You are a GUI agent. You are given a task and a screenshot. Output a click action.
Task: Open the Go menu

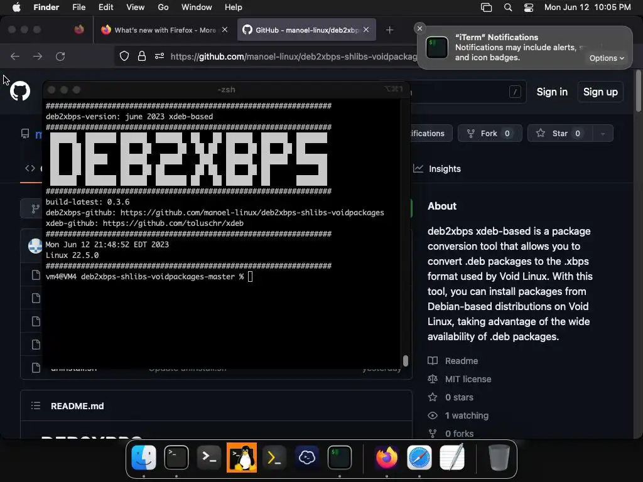[x=163, y=8]
